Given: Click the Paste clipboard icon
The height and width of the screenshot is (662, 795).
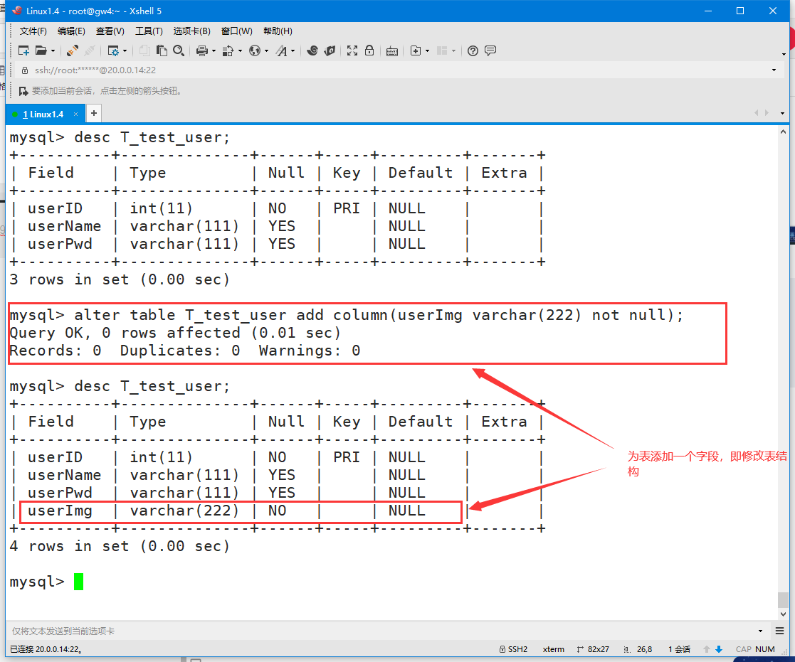Looking at the screenshot, I should (162, 50).
